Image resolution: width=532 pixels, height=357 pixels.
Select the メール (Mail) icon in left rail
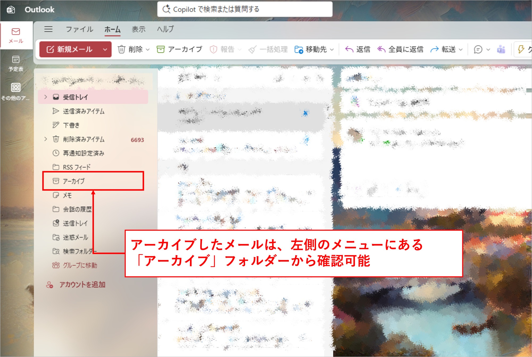(x=16, y=35)
